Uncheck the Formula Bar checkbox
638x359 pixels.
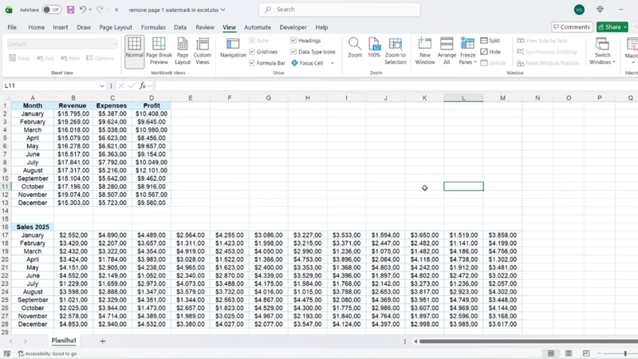point(252,63)
